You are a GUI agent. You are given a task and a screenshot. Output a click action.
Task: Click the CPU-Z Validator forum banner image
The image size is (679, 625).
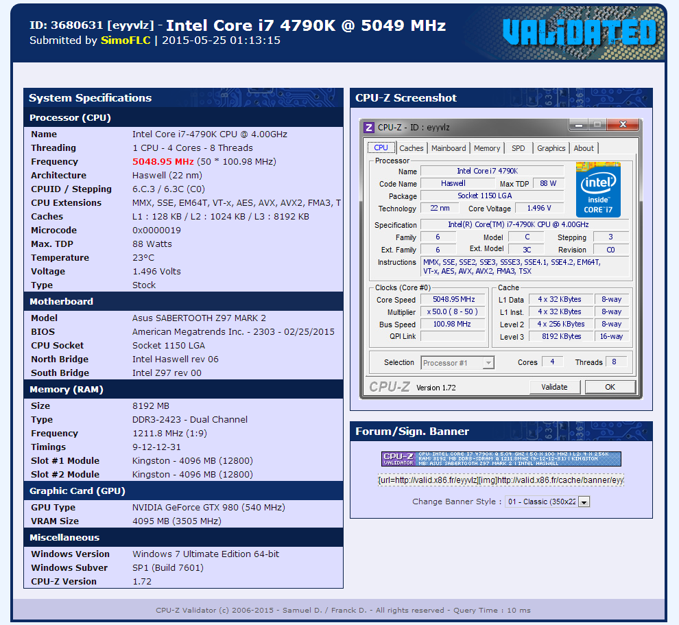point(501,459)
